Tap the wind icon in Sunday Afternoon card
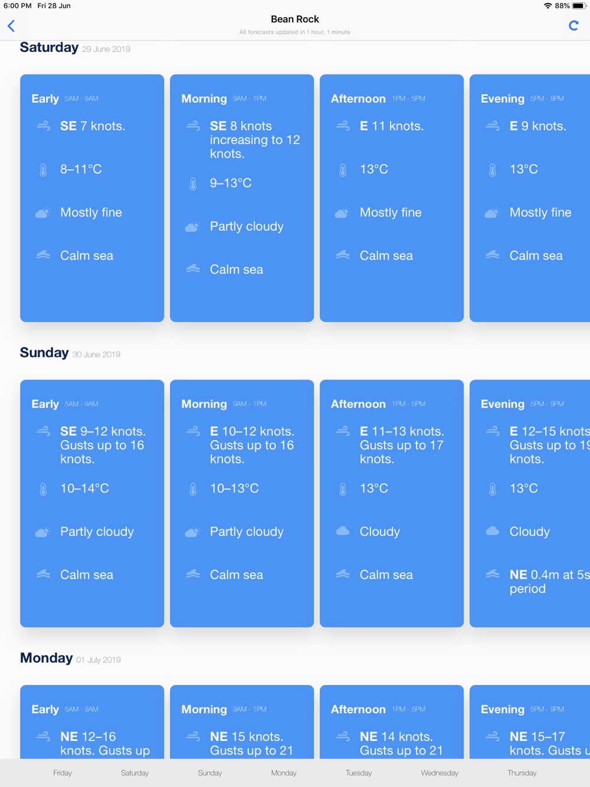 click(x=343, y=431)
